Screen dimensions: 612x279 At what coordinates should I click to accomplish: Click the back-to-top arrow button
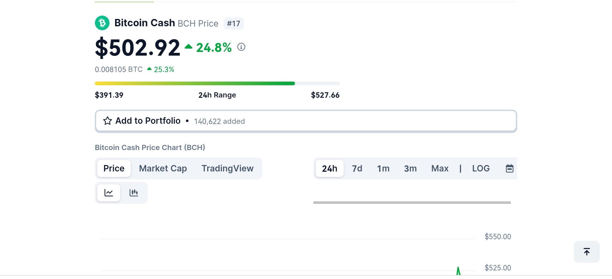587,252
